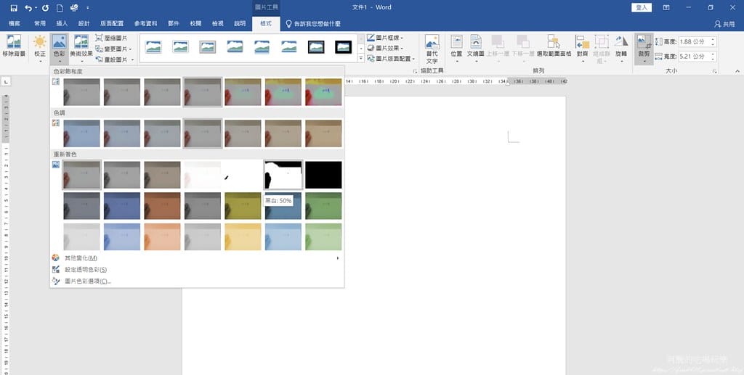Apply the thick black frame picture style
The image size is (744, 375).
point(344,46)
